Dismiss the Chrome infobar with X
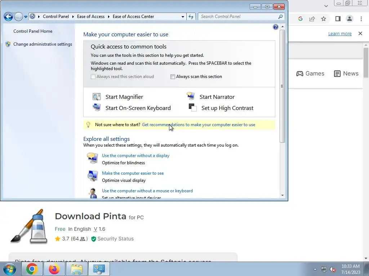The width and height of the screenshot is (369, 276). [x=360, y=33]
